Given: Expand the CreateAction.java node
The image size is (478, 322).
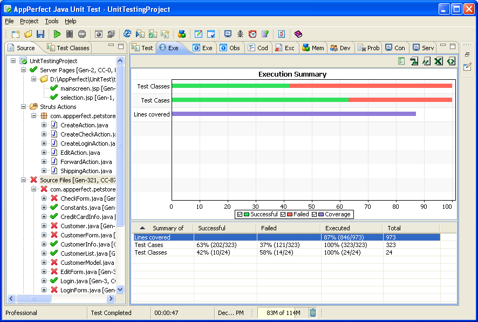Looking at the screenshot, I should 44,125.
